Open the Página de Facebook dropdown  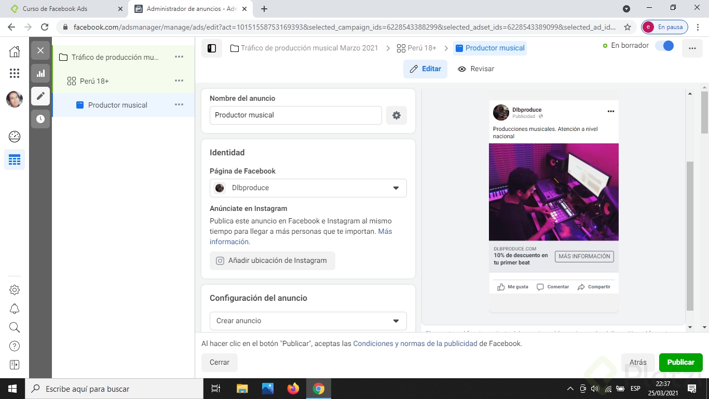pyautogui.click(x=308, y=188)
